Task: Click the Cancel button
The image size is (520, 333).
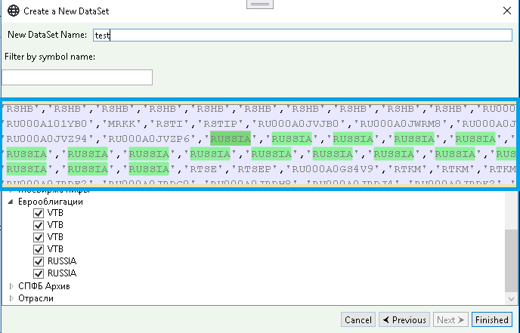Action: [x=358, y=319]
